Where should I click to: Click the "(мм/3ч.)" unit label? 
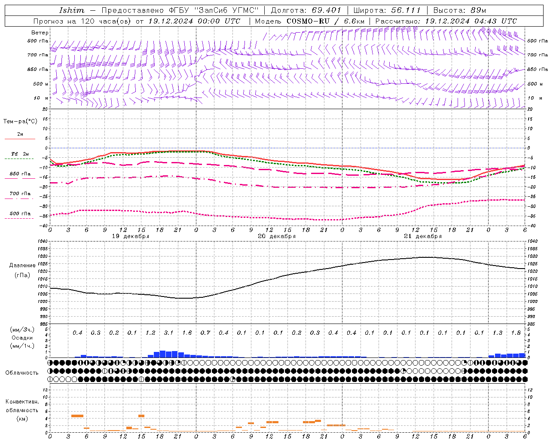click(x=22, y=330)
